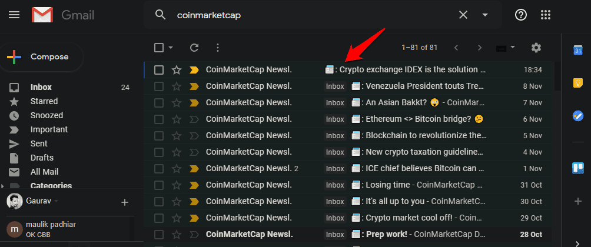Tick the checkbox for the Crypto exchange IDEX email

coord(159,70)
